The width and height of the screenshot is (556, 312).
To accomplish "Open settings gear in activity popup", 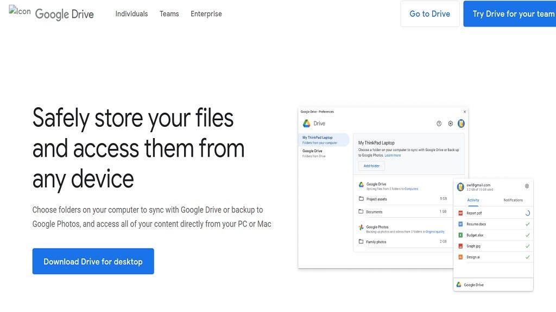I will (x=527, y=186).
